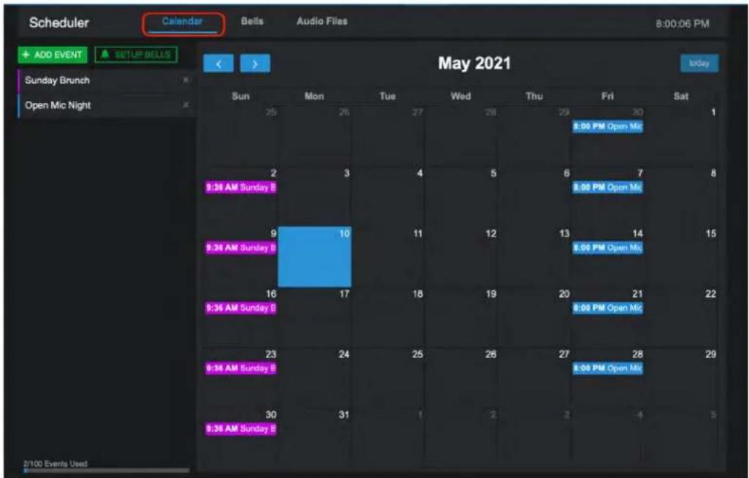Open the Sunday Brunch event on May 23

tap(240, 368)
